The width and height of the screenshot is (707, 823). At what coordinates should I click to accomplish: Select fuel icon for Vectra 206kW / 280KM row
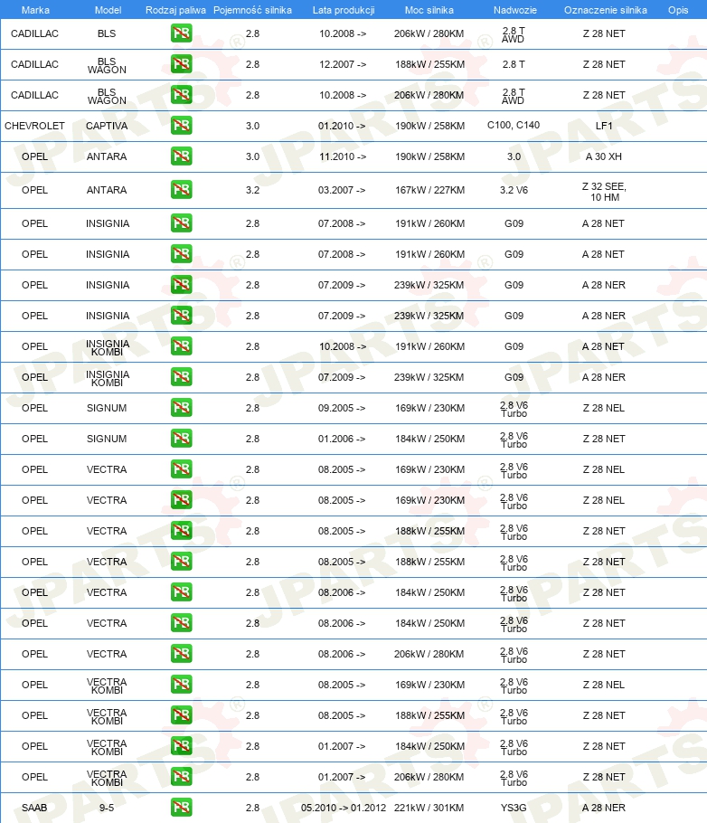click(x=181, y=654)
